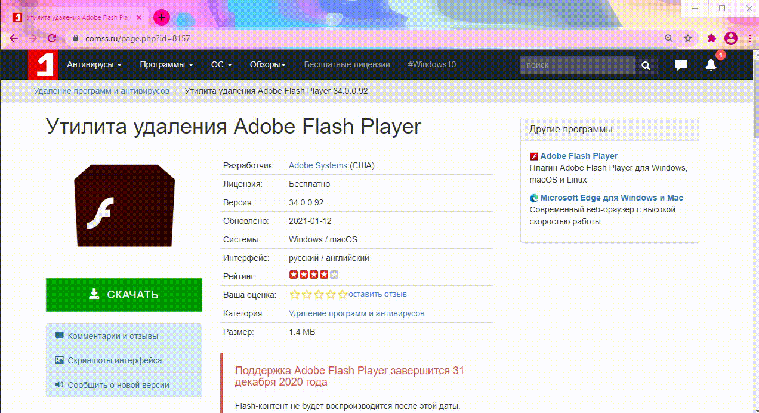Viewport: 759px width, 413px height.
Task: Select the #Windows10 menu item
Action: pyautogui.click(x=431, y=65)
